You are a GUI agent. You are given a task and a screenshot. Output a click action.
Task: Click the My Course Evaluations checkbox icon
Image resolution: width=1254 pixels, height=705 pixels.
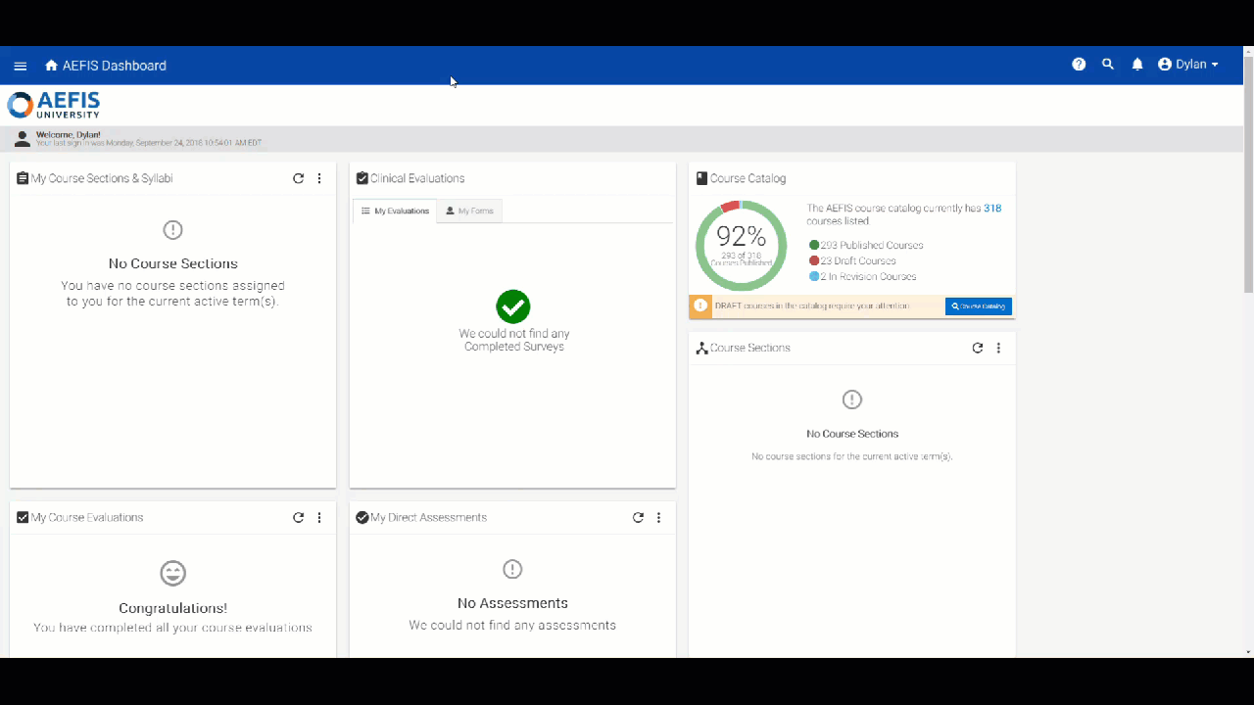pos(23,517)
